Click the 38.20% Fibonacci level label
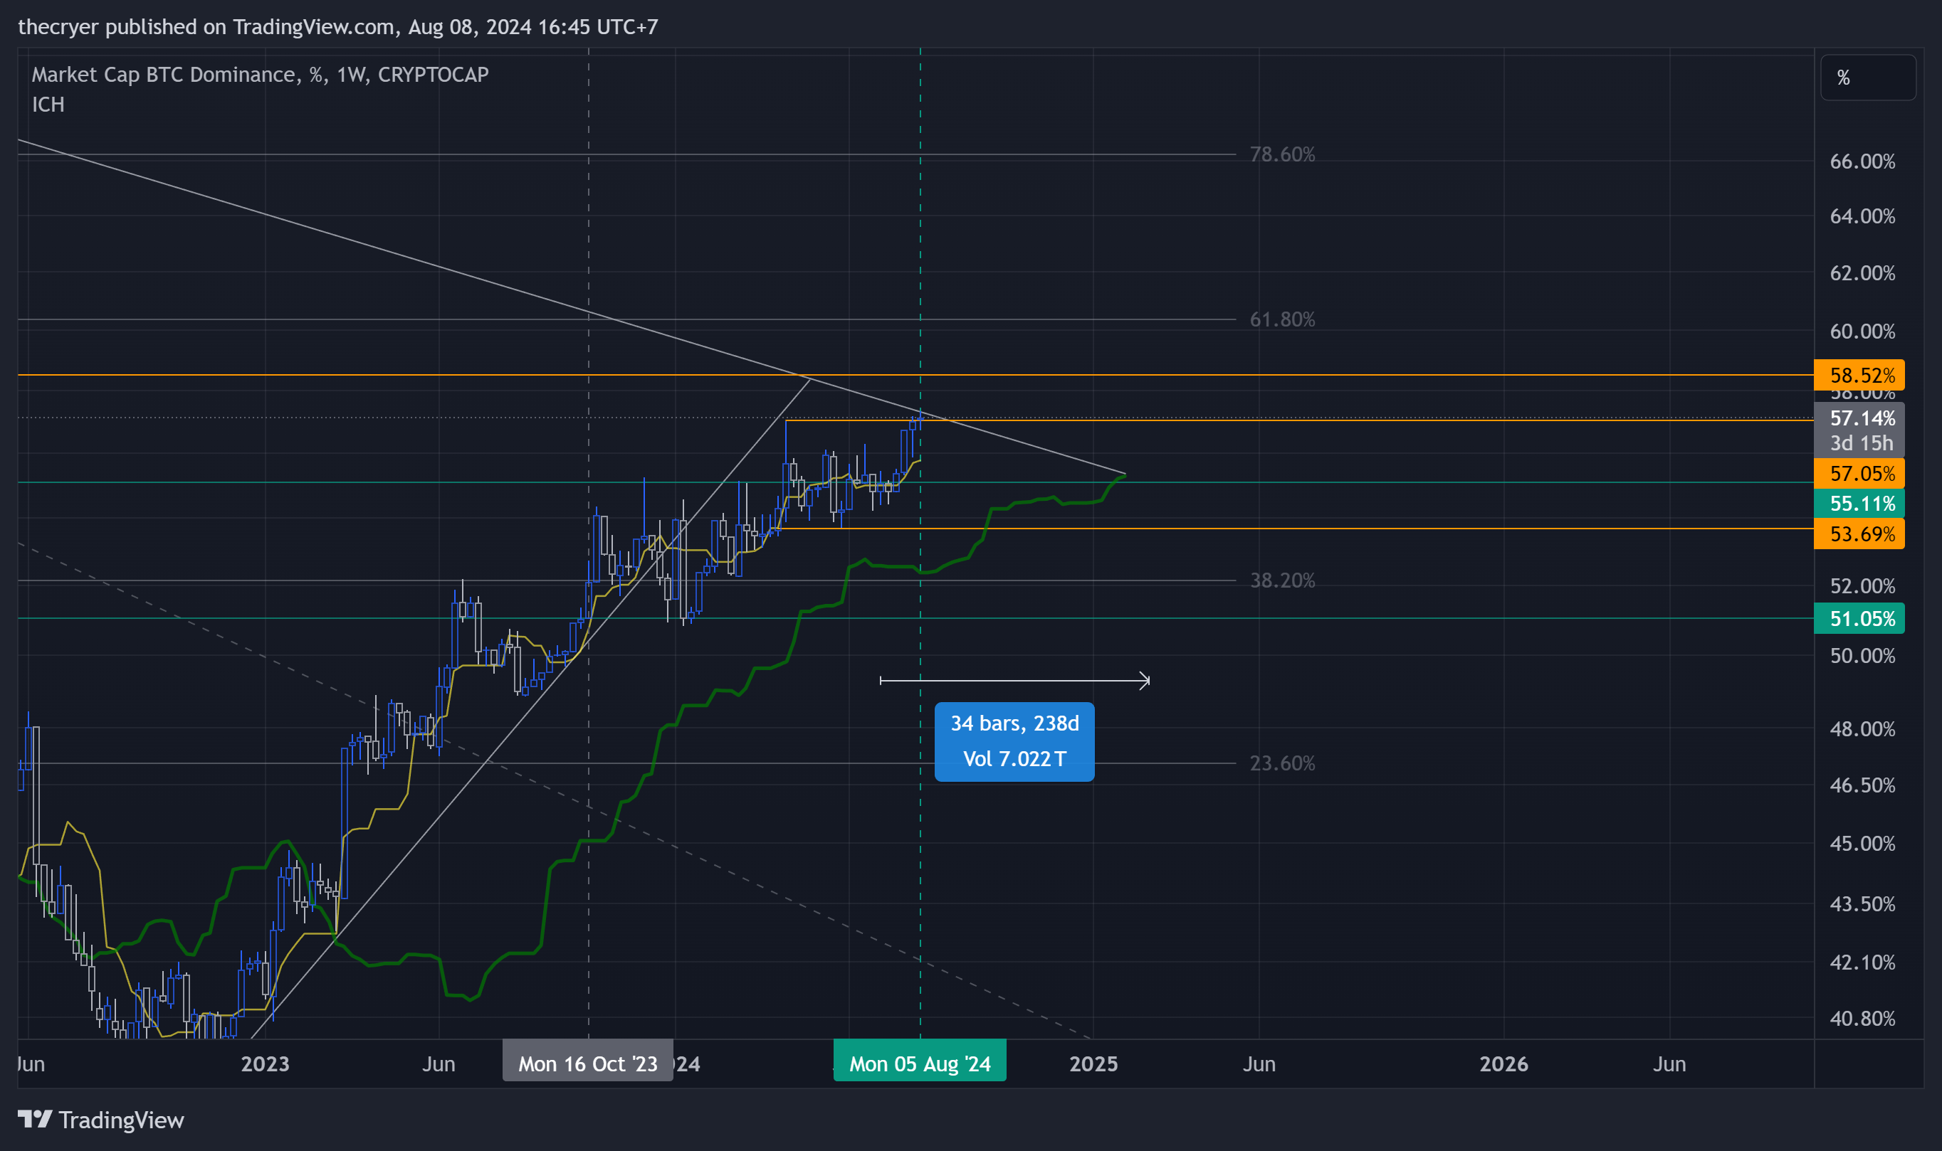1942x1151 pixels. [x=1282, y=580]
